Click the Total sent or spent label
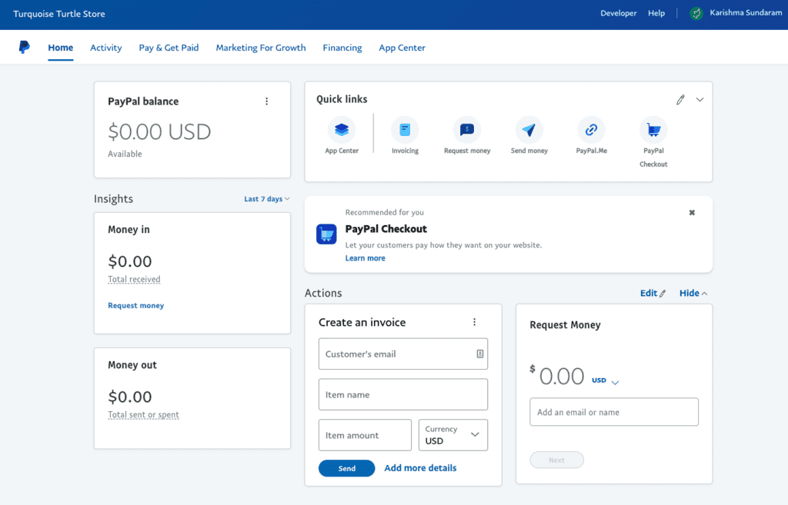The image size is (788, 505). coord(143,415)
